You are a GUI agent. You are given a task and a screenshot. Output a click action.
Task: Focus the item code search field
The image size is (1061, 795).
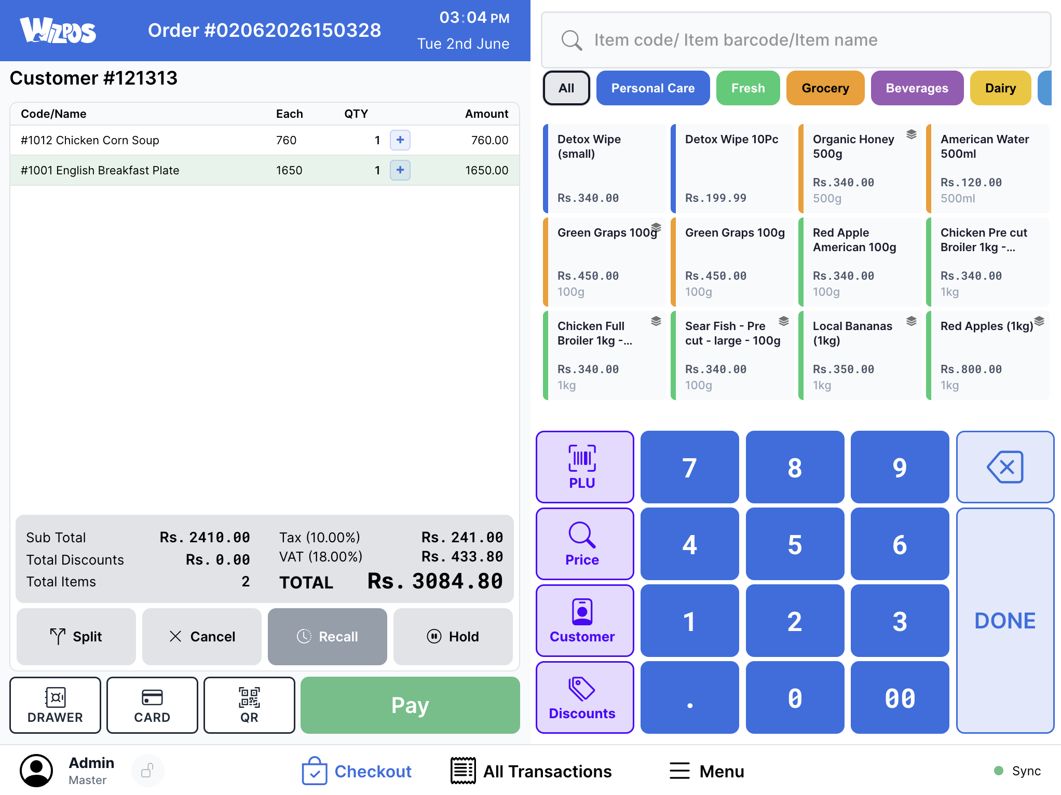796,40
